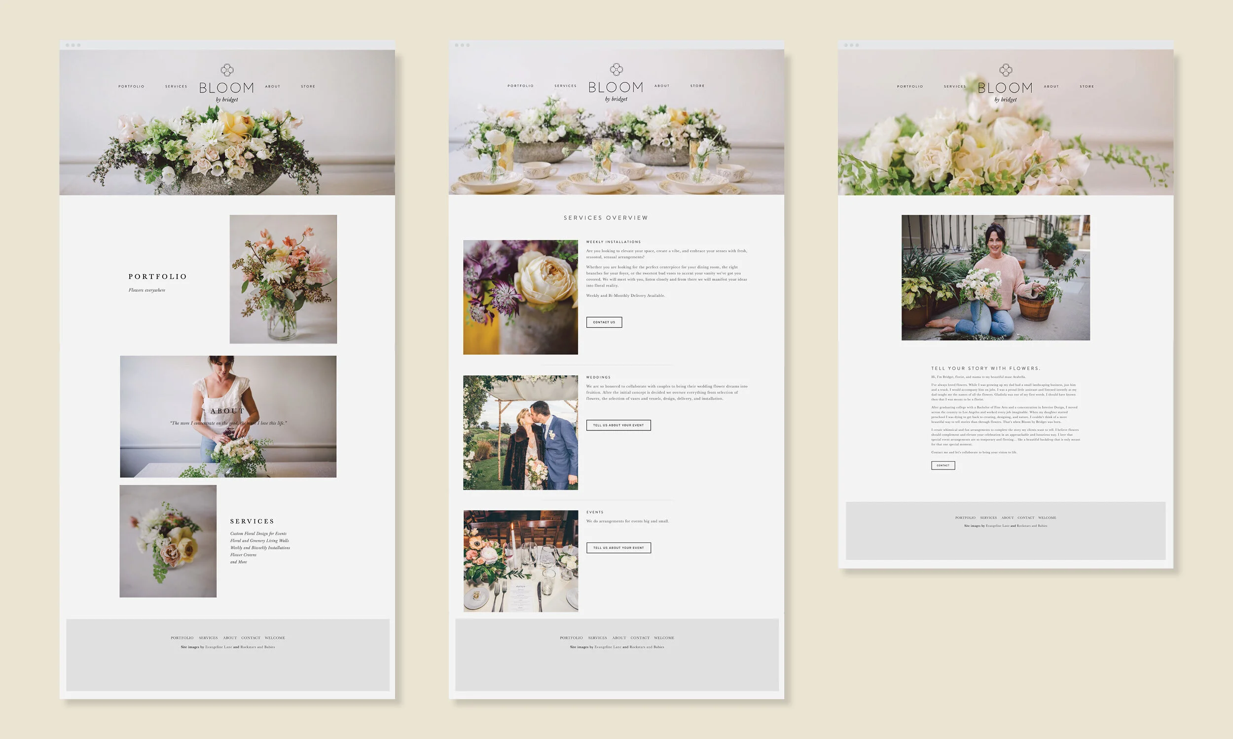Open Portfolio in left page's top navigation

point(131,87)
